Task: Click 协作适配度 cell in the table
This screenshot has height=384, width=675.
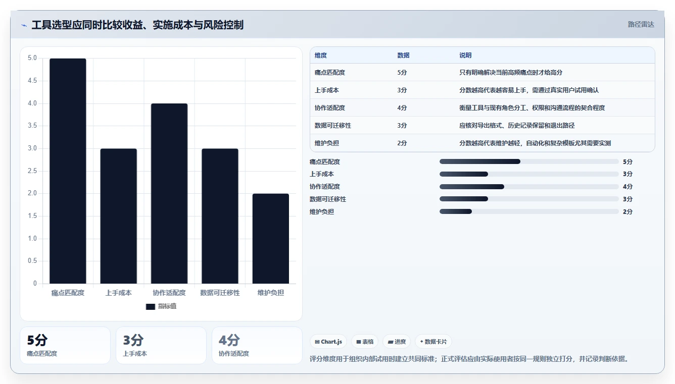Action: [x=330, y=108]
